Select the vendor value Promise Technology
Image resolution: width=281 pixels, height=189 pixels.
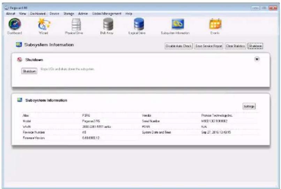217,115
